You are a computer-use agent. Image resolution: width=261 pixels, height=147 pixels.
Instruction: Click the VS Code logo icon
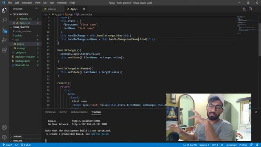point(3,3)
